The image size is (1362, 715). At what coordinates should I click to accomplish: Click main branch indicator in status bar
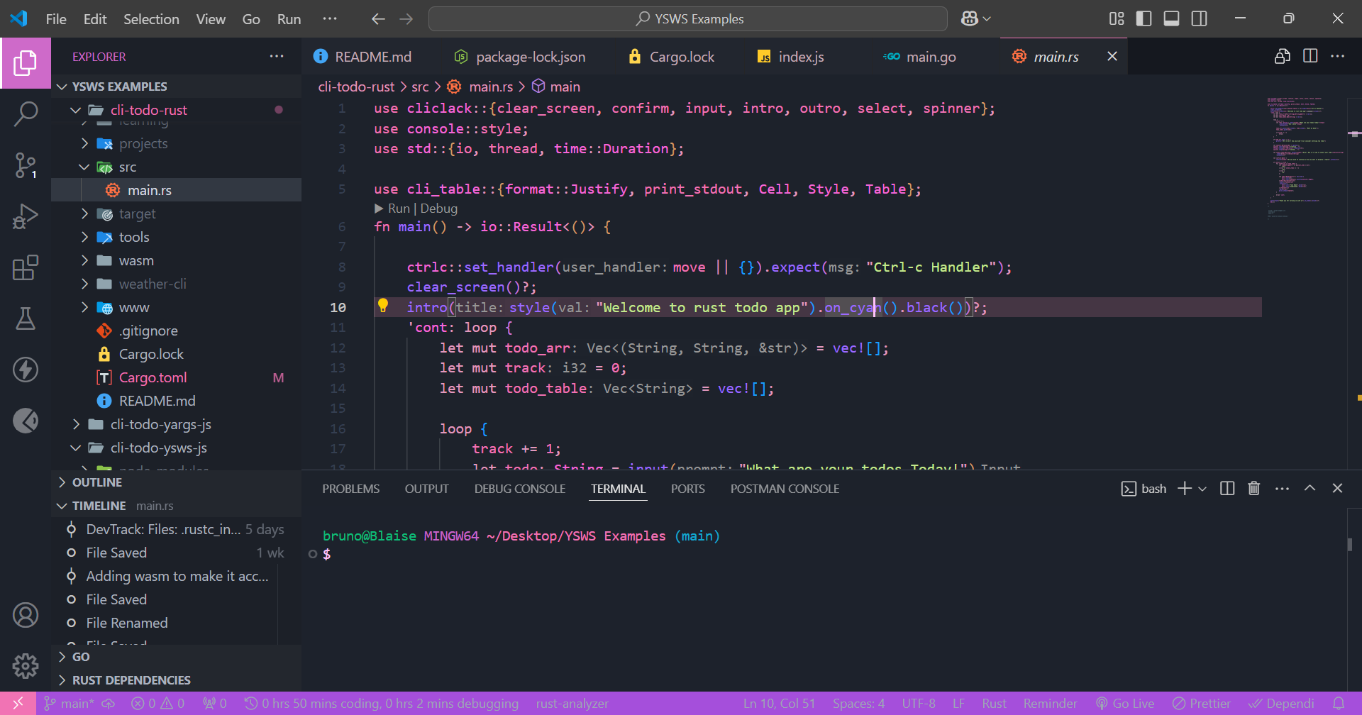69,704
